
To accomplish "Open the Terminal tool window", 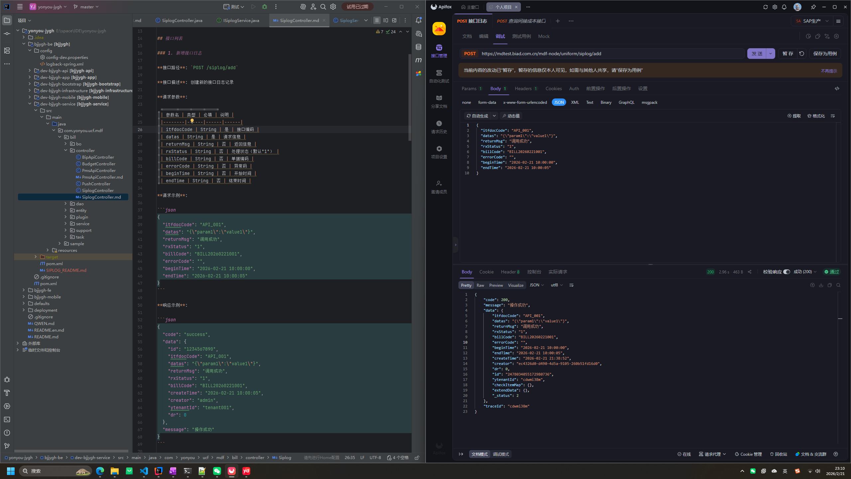I will click(x=7, y=419).
